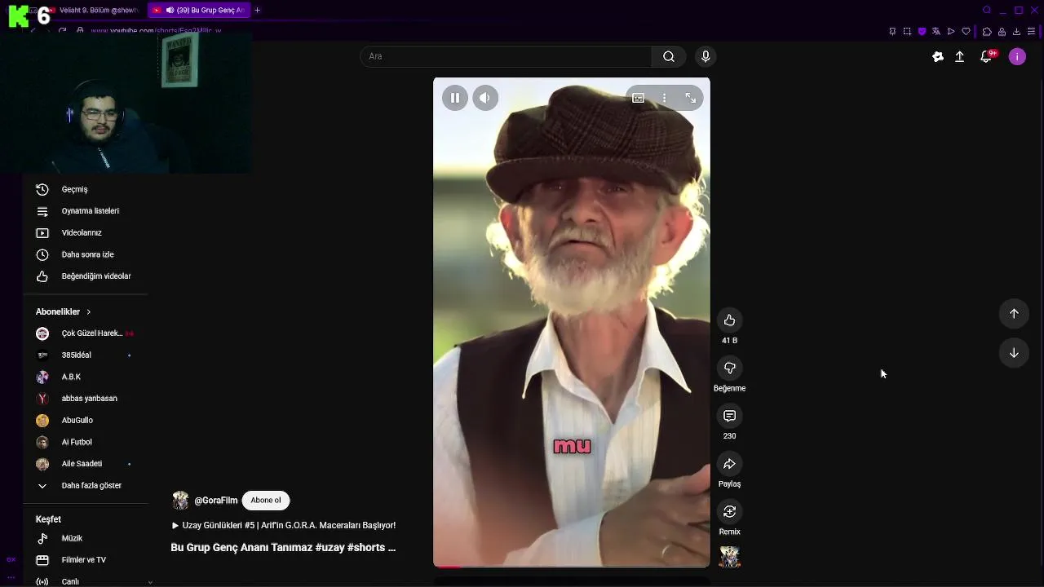1044x587 pixels.
Task: Expand the Abonelikler section chevron
Action: click(88, 312)
